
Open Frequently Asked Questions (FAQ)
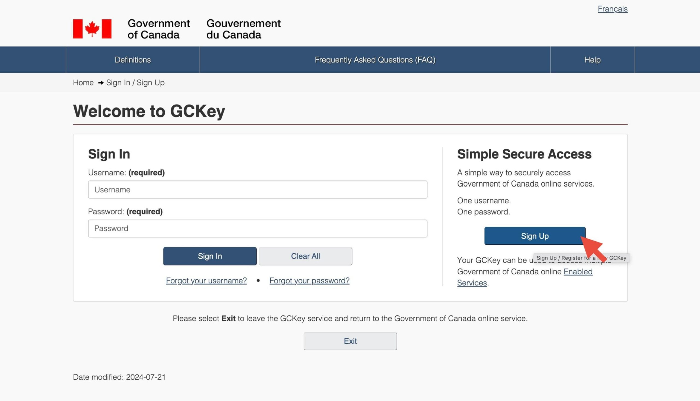(x=375, y=60)
